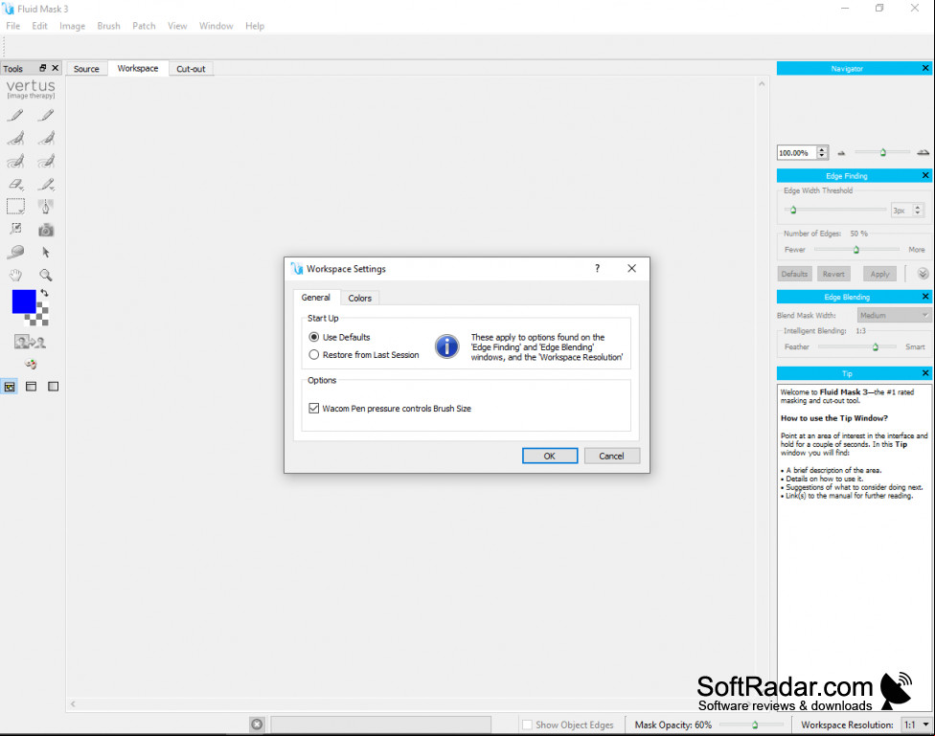
Task: Choose the last screen mode icon
Action: pyautogui.click(x=53, y=387)
